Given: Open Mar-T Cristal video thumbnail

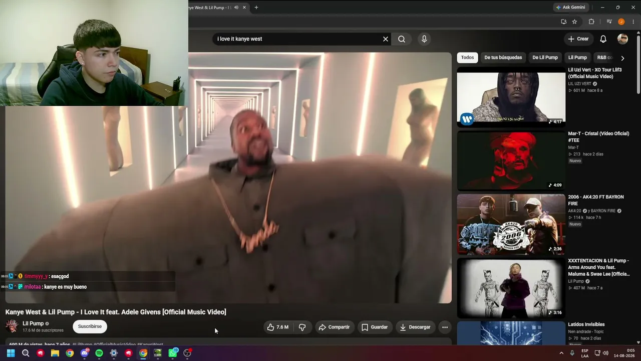Looking at the screenshot, I should [x=511, y=160].
